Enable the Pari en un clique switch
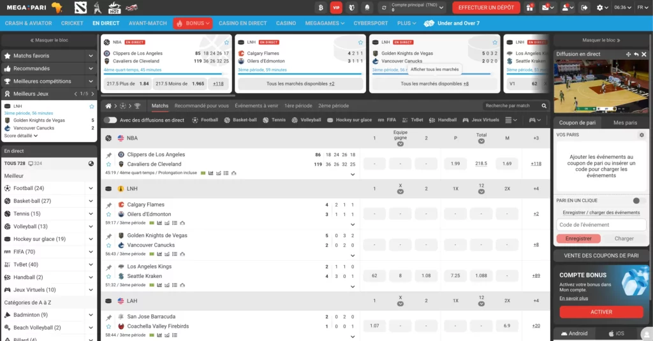Image resolution: width=653 pixels, height=341 pixels. pos(638,200)
